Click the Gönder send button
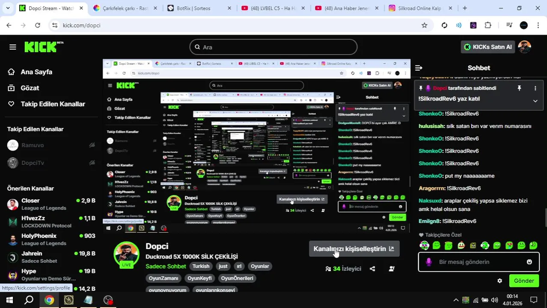This screenshot has height=308, width=547. [x=524, y=281]
